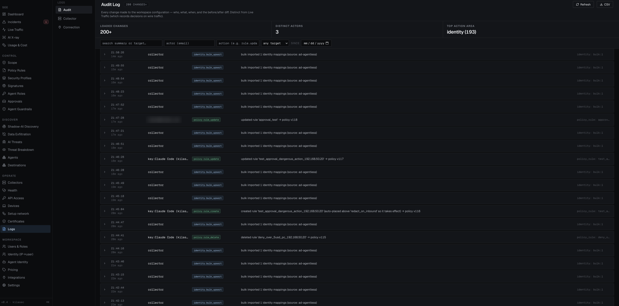Click the Logs sidebar item

tap(25, 229)
